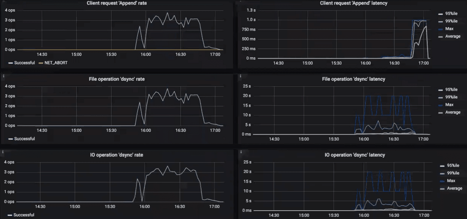
Task: Click Max color swatch in IO dsync latency legend
Action: point(441,181)
